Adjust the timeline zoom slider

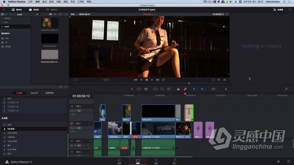(226, 89)
